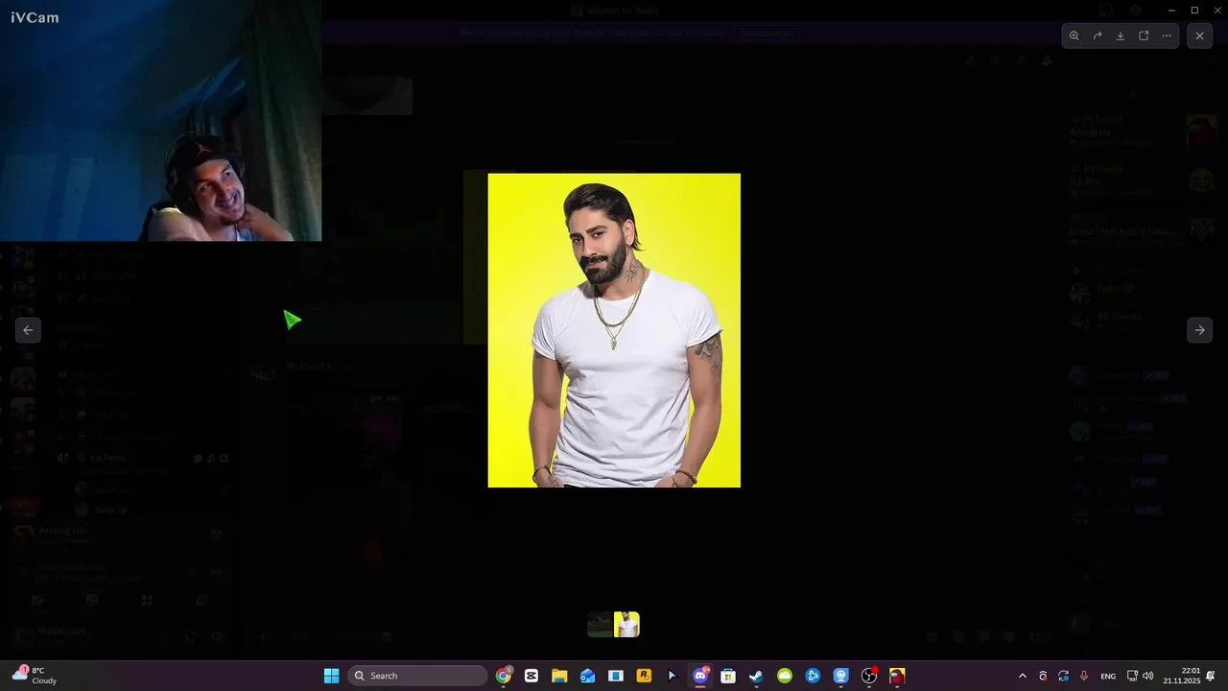Viewport: 1228px width, 691px height.
Task: Launch Rockstar Games Launcher from taskbar
Action: 644,676
